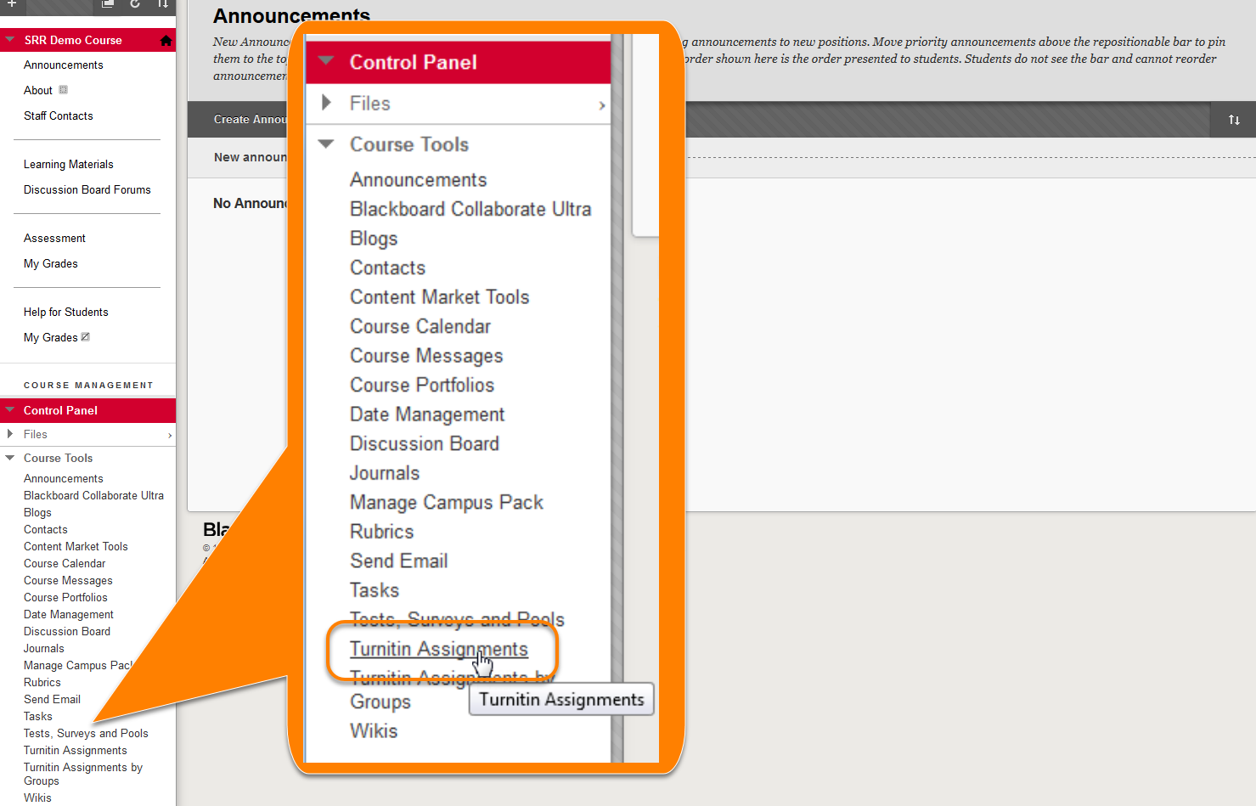The height and width of the screenshot is (806, 1256).
Task: Open Date Management in the left sidebar
Action: coord(69,614)
